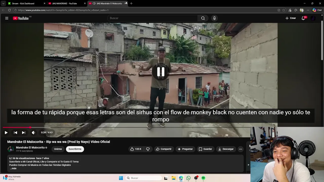Screen dimensions: 324x182
Task: Click the large pause overlay in video
Action: [x=161, y=72]
